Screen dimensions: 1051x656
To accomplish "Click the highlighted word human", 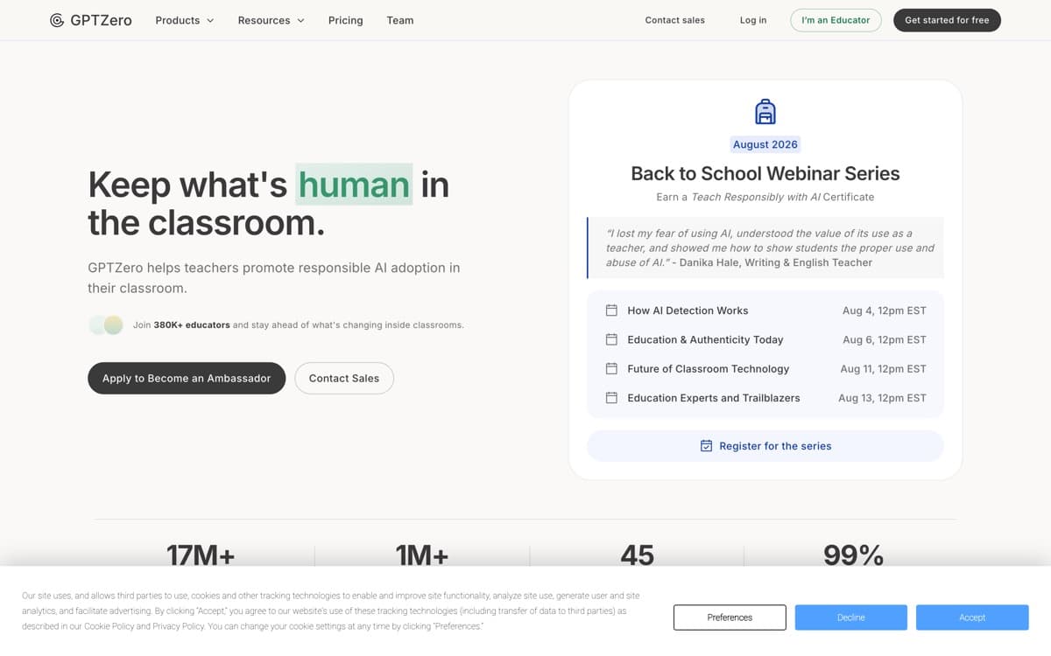I will (354, 185).
